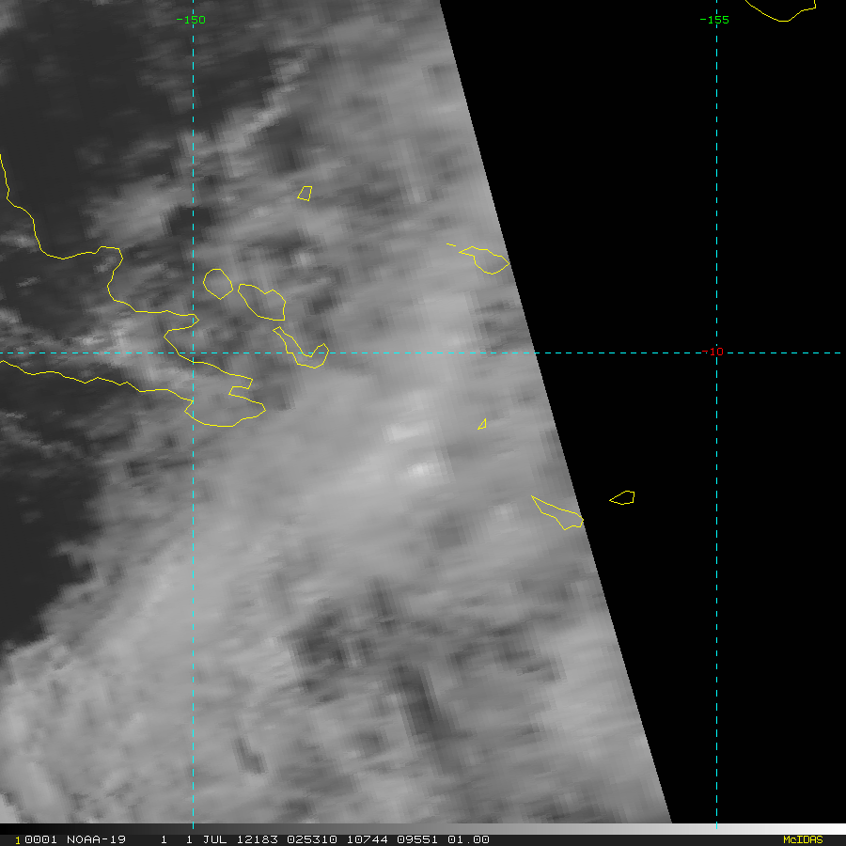Click where -150 and -10 gridlines intersect
The width and height of the screenshot is (846, 846).
pos(194,352)
